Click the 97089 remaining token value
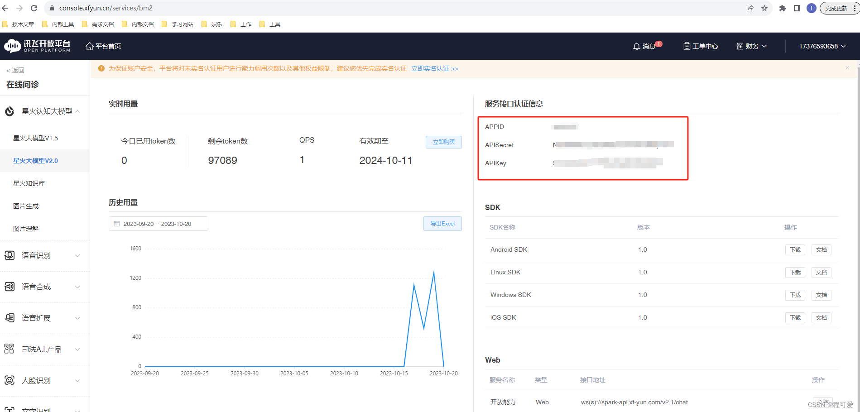This screenshot has width=860, height=412. (x=222, y=160)
